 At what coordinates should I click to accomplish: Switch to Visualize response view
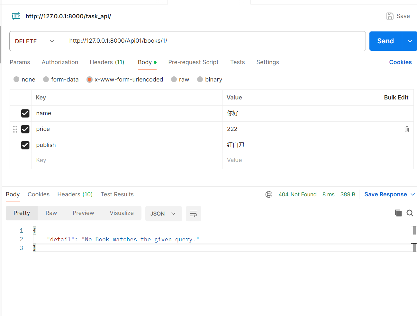pyautogui.click(x=122, y=213)
